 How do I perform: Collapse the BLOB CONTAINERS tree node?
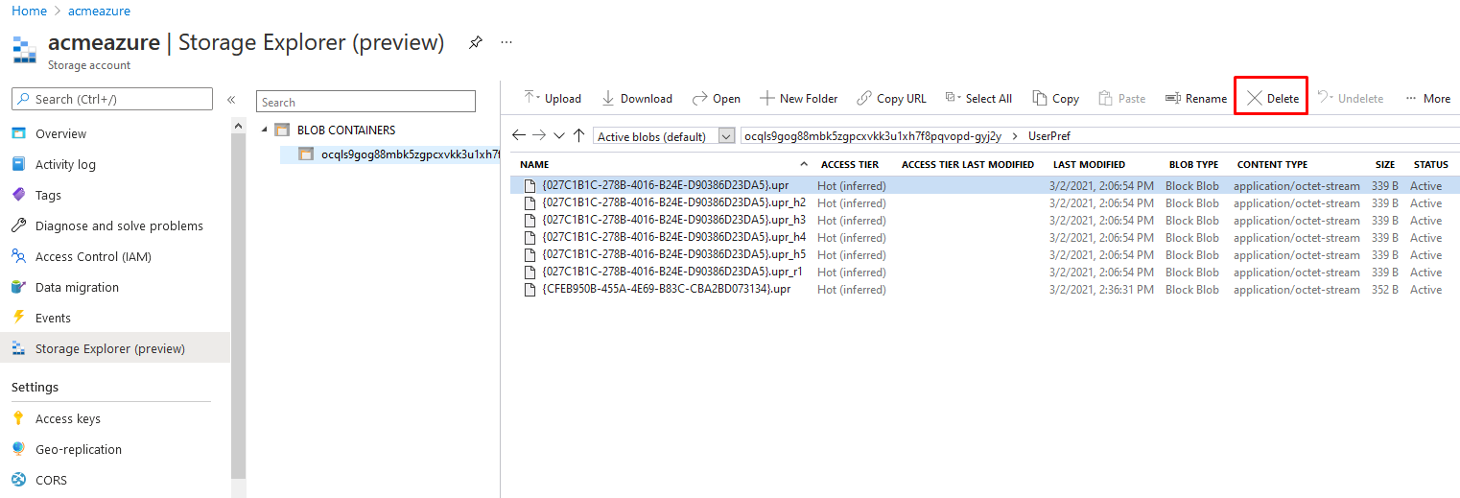[x=265, y=130]
